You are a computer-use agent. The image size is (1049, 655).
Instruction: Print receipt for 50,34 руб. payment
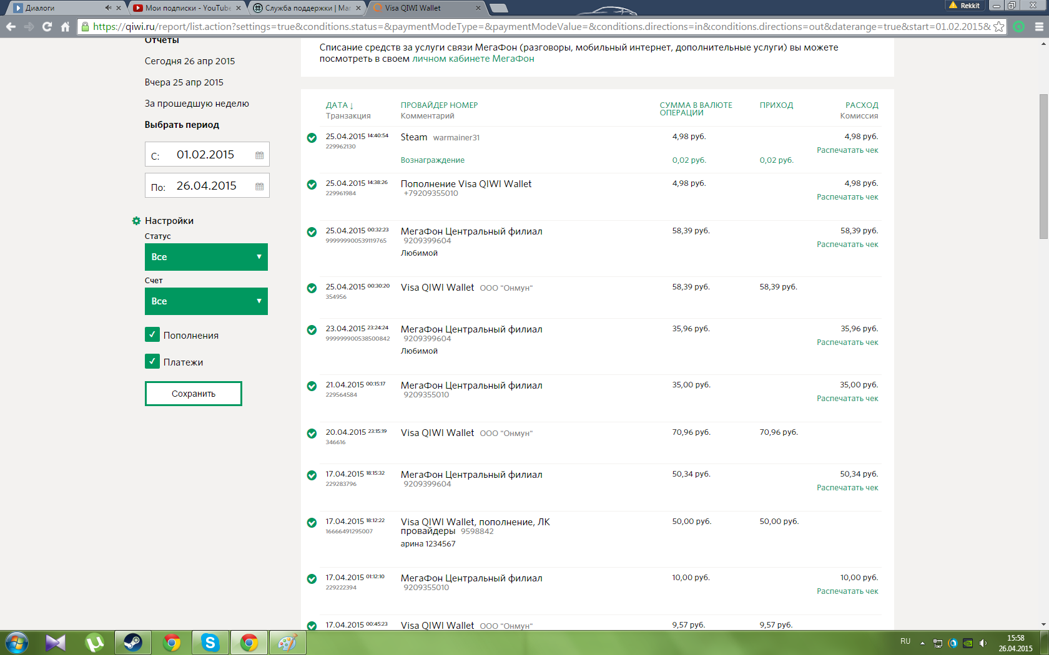coord(847,488)
